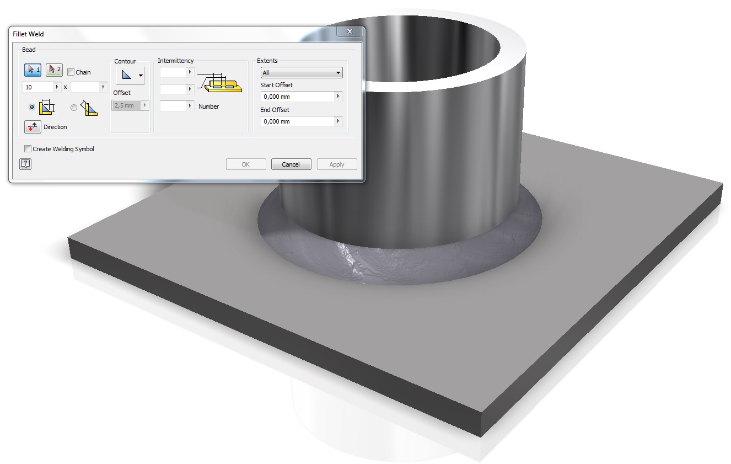Screen dimensions: 731x464
Task: Activate face set 1 selection button
Action: [33, 70]
